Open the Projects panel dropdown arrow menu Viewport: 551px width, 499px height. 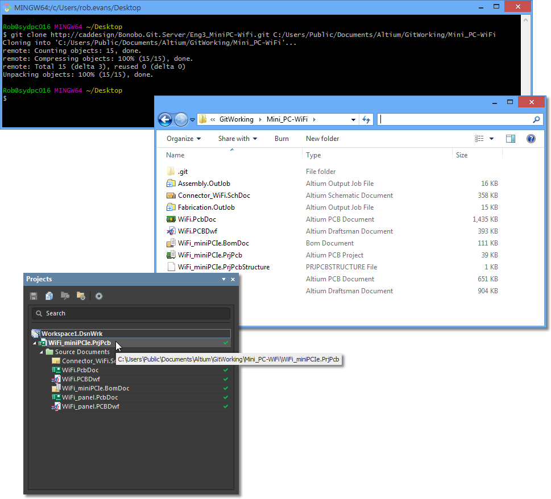point(225,279)
